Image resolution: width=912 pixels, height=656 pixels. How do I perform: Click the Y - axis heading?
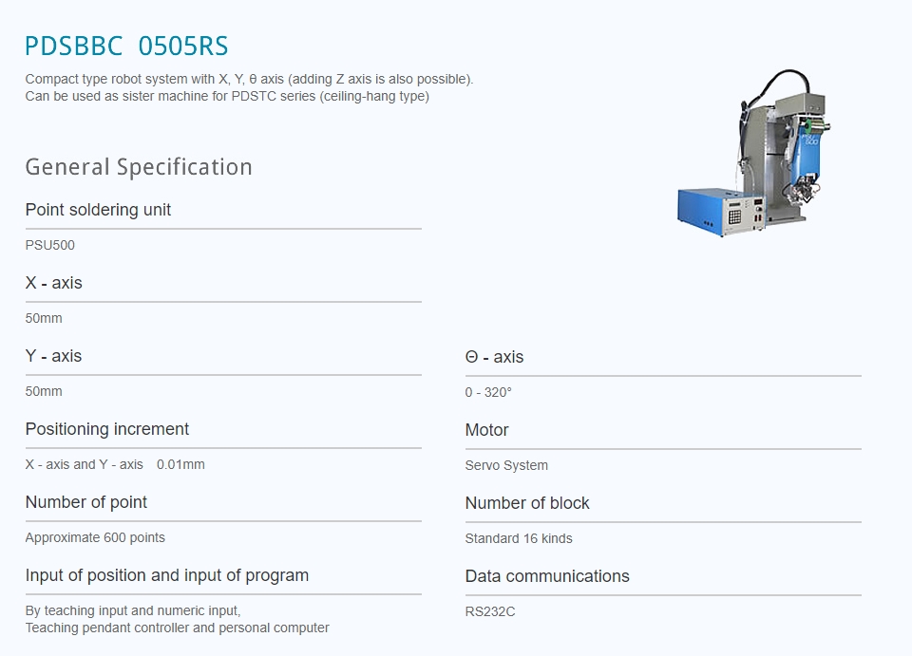pyautogui.click(x=53, y=356)
